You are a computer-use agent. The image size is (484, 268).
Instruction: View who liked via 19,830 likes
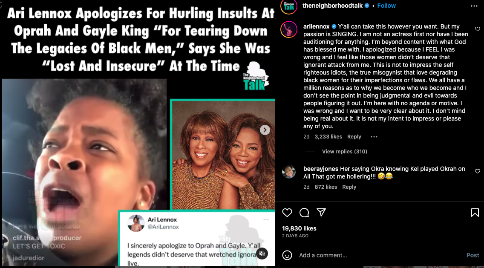point(299,228)
